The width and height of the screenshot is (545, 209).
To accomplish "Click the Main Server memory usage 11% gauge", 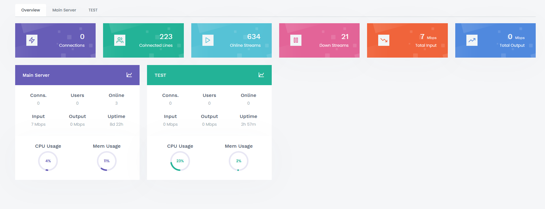I will [x=107, y=161].
